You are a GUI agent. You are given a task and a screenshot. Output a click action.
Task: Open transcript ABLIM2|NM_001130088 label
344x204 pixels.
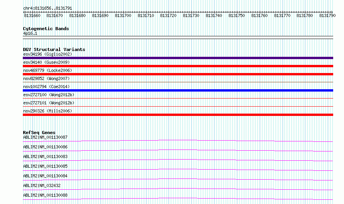point(45,195)
